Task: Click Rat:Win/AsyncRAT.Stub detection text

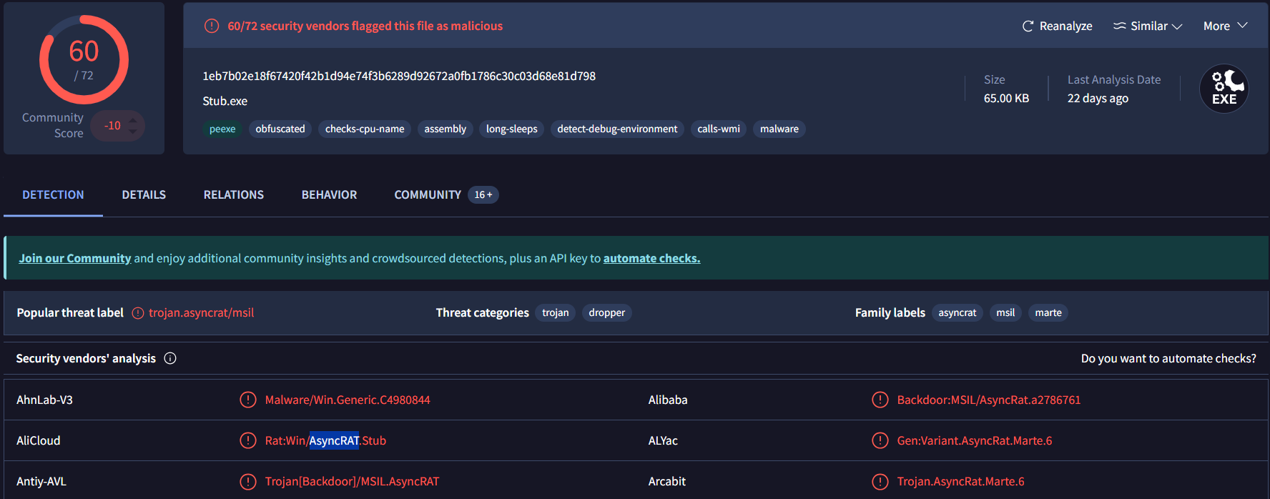Action: pos(325,440)
